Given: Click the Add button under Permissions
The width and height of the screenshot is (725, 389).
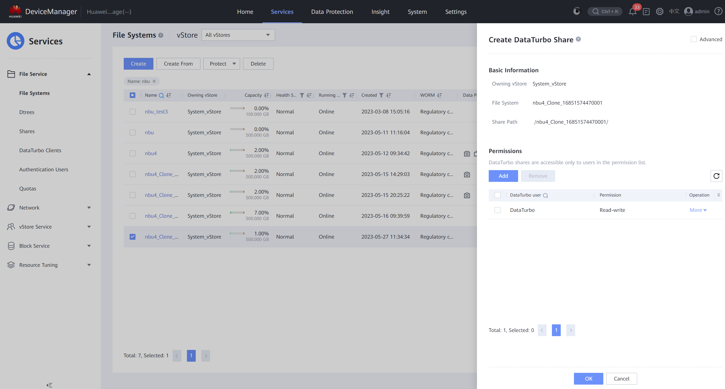Looking at the screenshot, I should pos(503,176).
